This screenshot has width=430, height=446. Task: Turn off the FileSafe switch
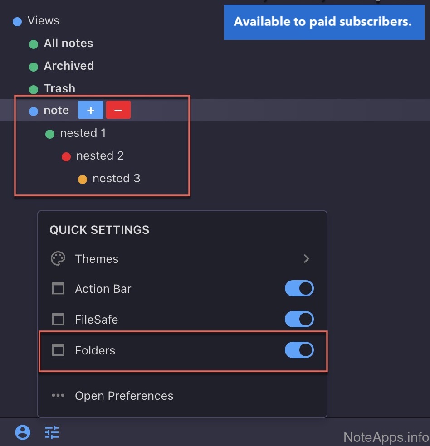click(299, 320)
